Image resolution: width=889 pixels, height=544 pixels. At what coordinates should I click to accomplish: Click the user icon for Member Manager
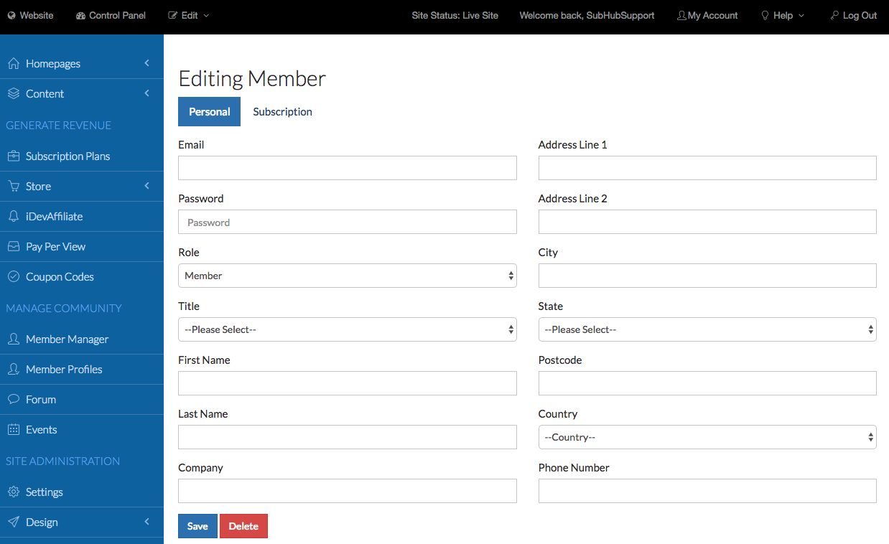(x=13, y=339)
